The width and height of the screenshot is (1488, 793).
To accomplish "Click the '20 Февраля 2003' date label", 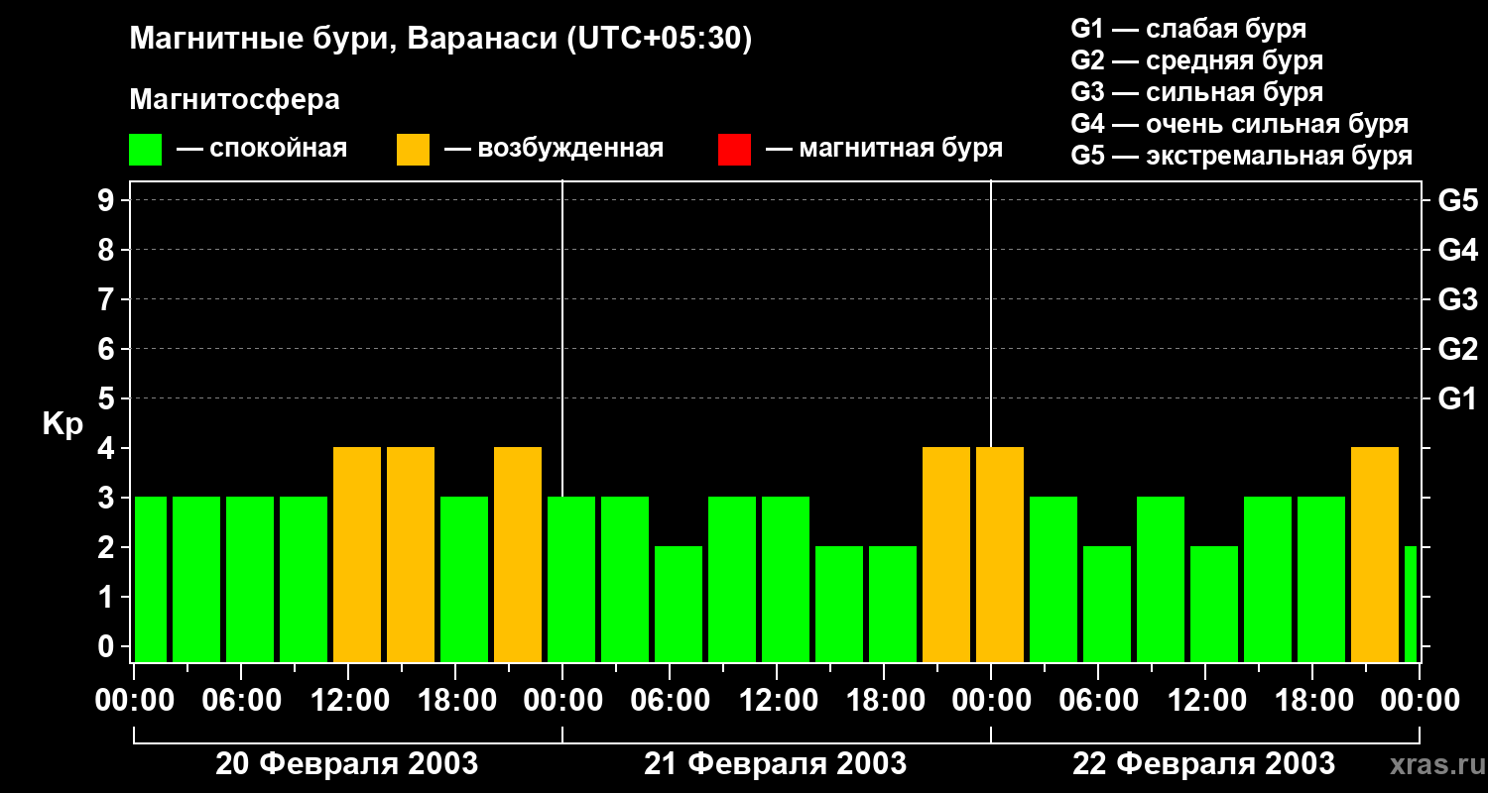I will click(x=347, y=764).
